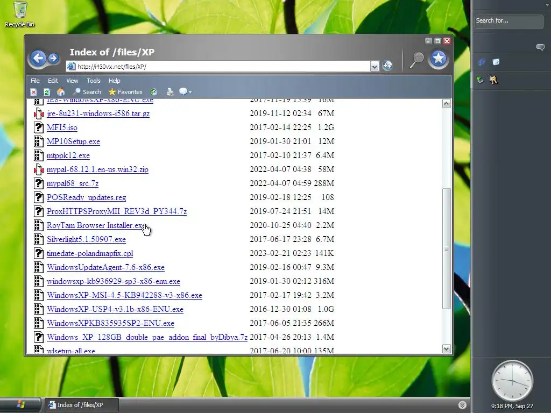
Task: Click the date '2020-10-25 04:40'
Action: coord(280,225)
